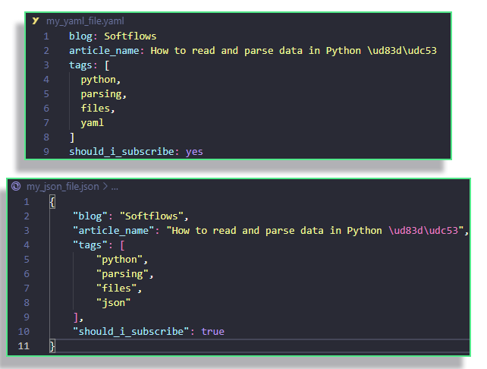This screenshot has height=369, width=487.
Task: Place cursor on the "yes" value in YAML
Action: tap(194, 152)
